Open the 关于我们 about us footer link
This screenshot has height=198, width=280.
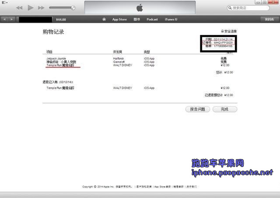pyautogui.click(x=192, y=187)
